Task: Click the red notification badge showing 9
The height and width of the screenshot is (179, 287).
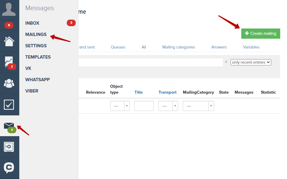Action: tap(9, 25)
